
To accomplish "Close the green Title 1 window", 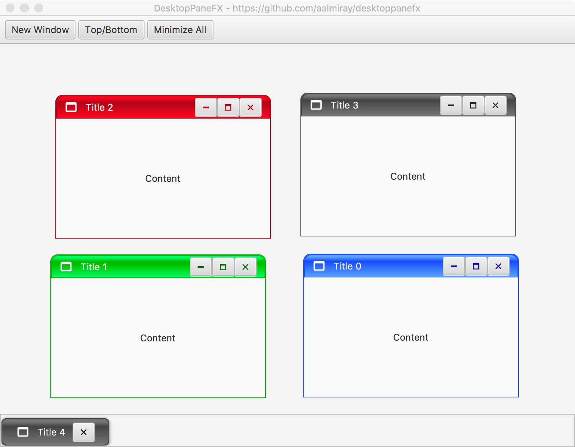I will click(x=245, y=267).
